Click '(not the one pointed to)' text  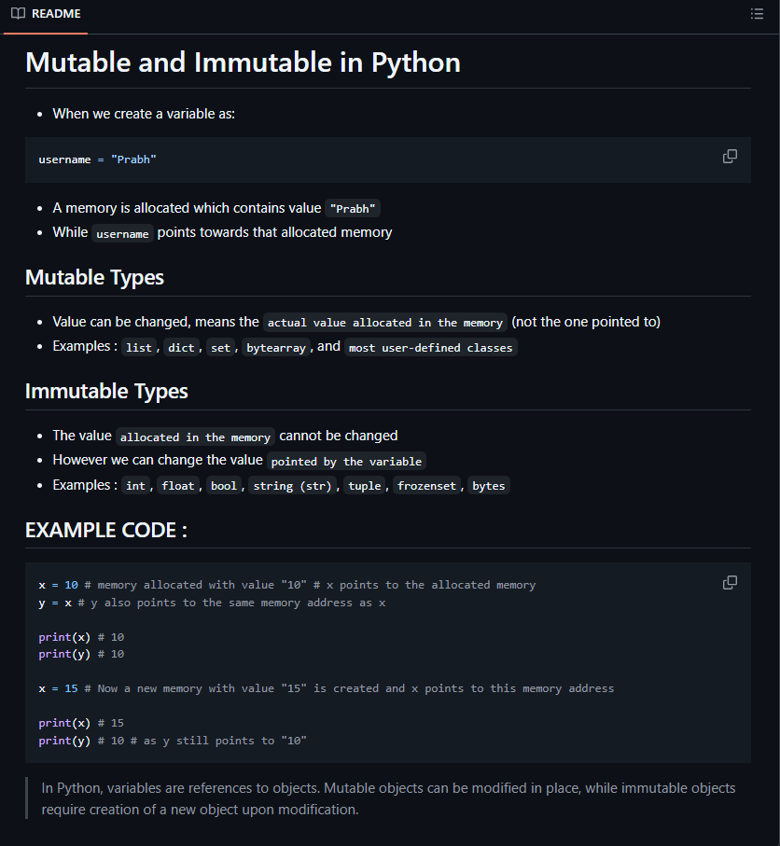(586, 322)
